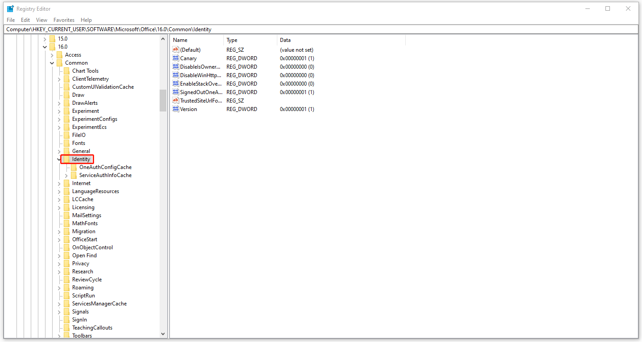642x342 pixels.
Task: Click the folder icon beside MathFonts
Action: [x=67, y=223]
